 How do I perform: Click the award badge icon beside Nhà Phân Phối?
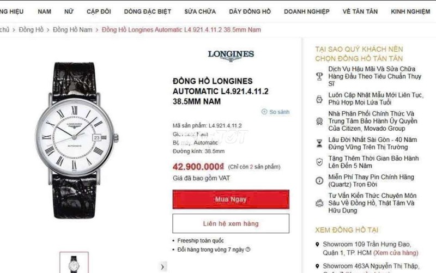click(x=319, y=121)
